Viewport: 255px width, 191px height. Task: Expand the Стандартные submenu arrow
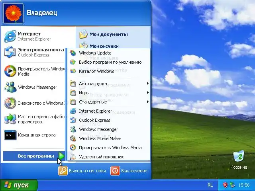pos(148,102)
